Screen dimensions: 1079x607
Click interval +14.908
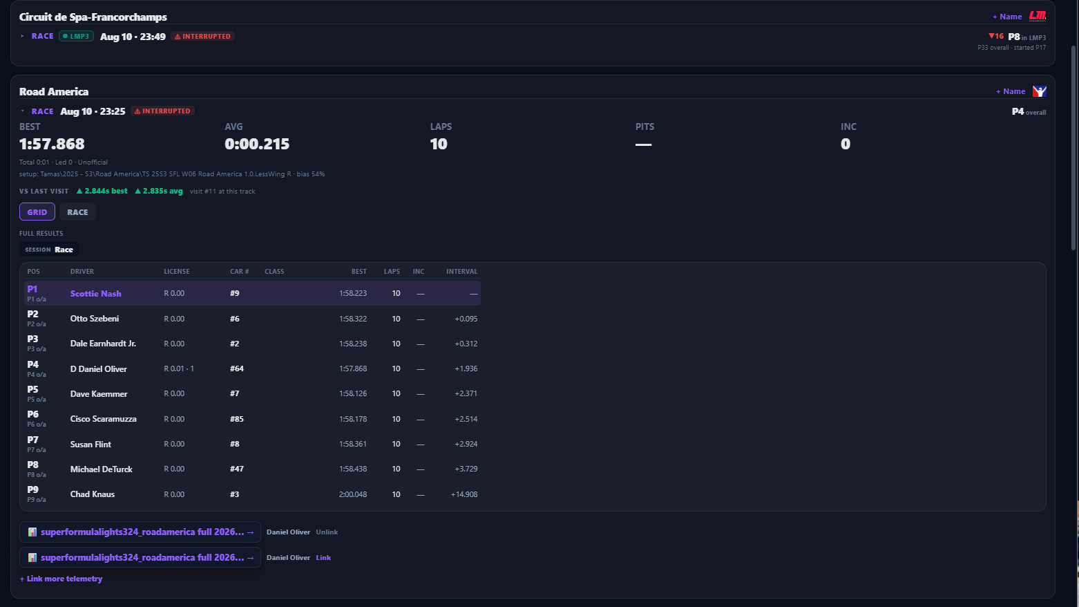pyautogui.click(x=464, y=494)
